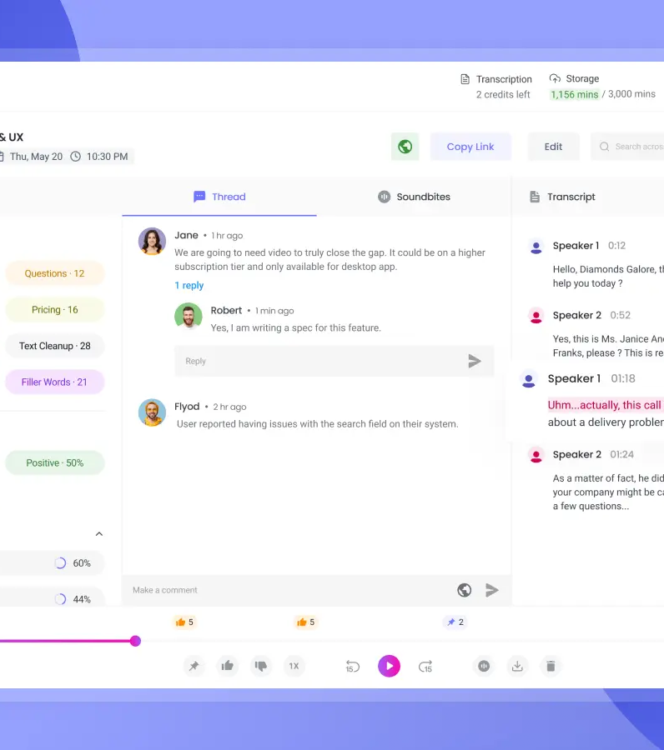Click the second thumbs-up 5 timeline marker

305,622
